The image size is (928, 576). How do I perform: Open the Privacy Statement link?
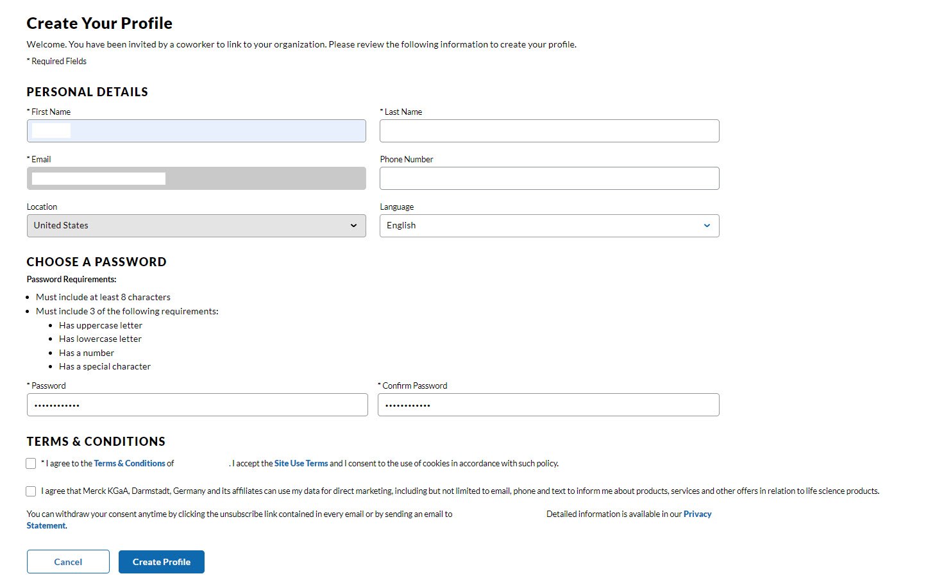point(698,513)
